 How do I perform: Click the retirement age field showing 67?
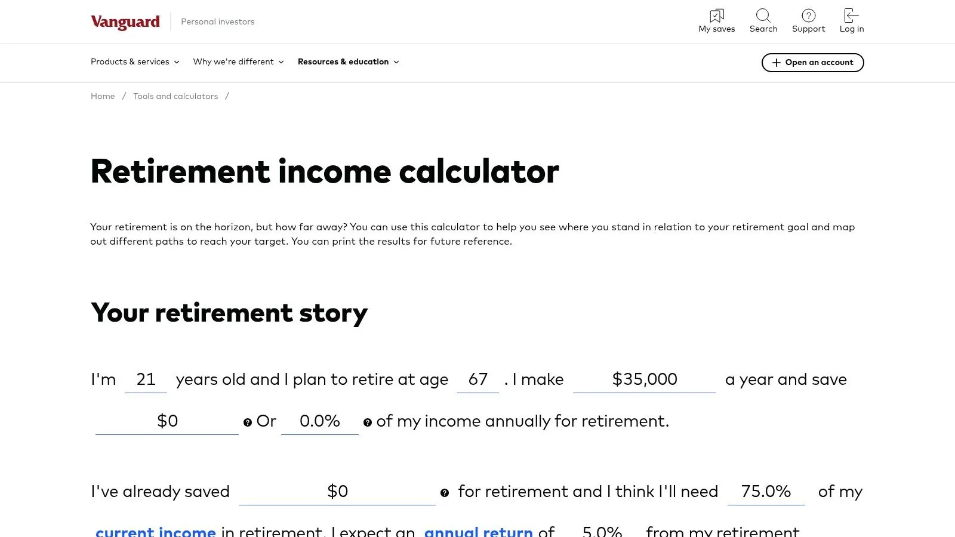point(478,379)
